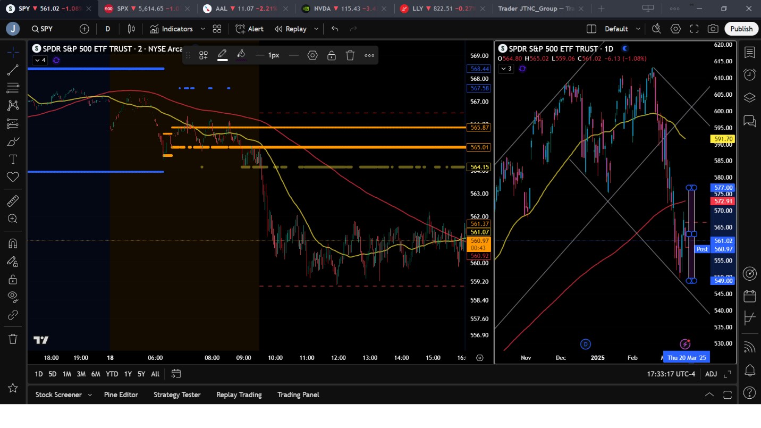Toggle magnet mode for drawings
761x428 pixels.
point(13,244)
